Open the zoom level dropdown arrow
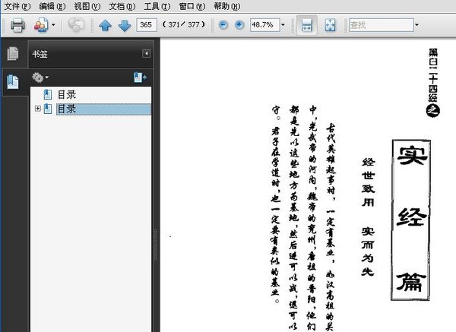 coord(283,25)
